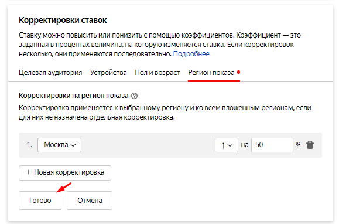
Task: Focus the percentage field containing 50
Action: tap(272, 145)
